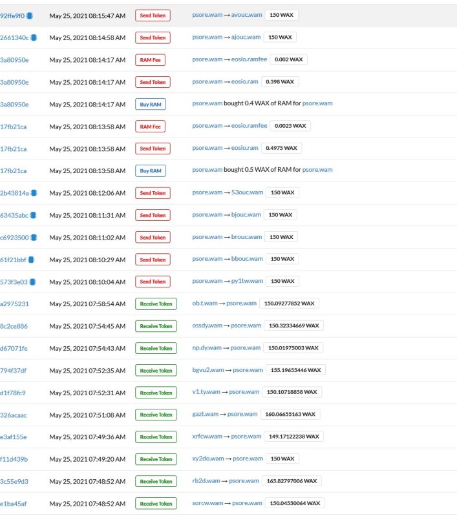Open transaction 8c2ce886
457x516 pixels.
click(14, 326)
